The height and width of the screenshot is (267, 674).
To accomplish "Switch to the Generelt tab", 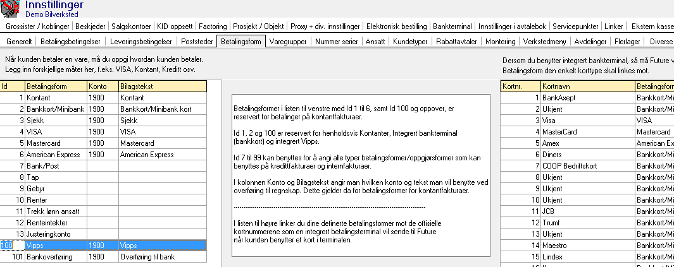I will pyautogui.click(x=20, y=42).
